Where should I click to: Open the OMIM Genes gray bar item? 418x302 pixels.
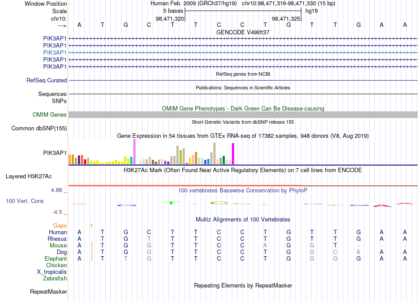(243, 115)
